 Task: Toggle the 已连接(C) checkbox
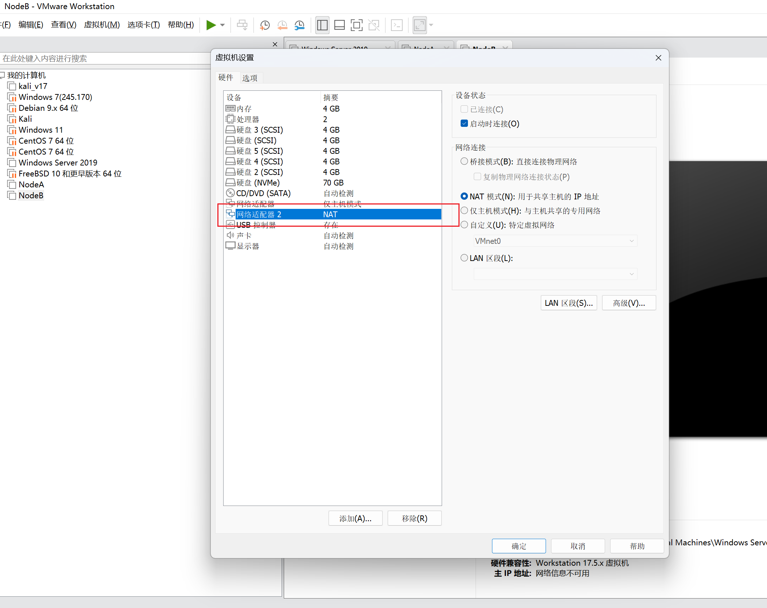coord(464,109)
